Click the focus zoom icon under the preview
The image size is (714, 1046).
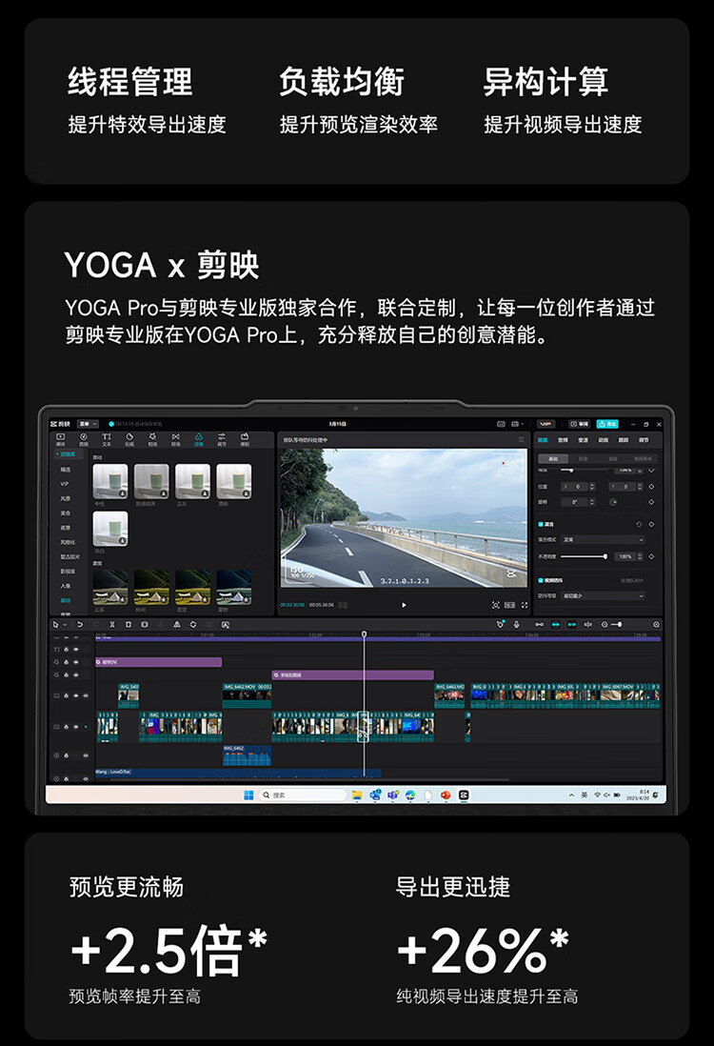pyautogui.click(x=495, y=605)
